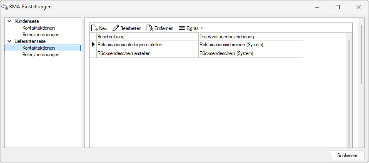Collapse the Kundenseite tree node
This screenshot has height=163, width=369.
(10, 21)
